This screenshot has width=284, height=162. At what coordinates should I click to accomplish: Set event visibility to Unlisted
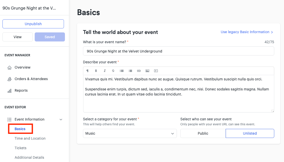[250, 133]
